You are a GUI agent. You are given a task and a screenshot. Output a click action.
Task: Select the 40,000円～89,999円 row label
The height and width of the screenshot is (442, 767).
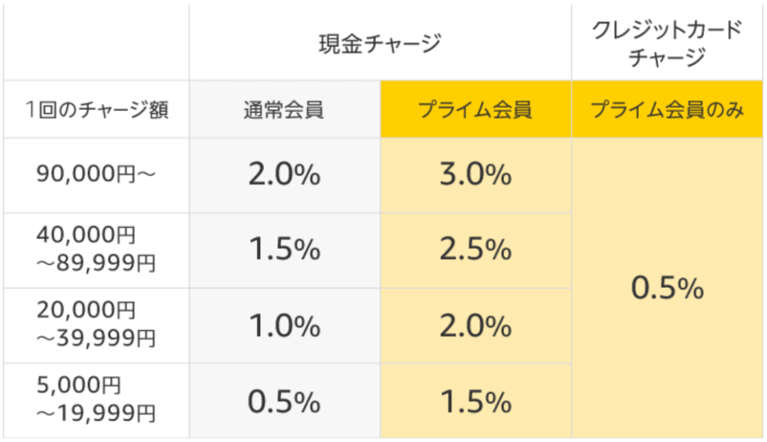coord(96,250)
